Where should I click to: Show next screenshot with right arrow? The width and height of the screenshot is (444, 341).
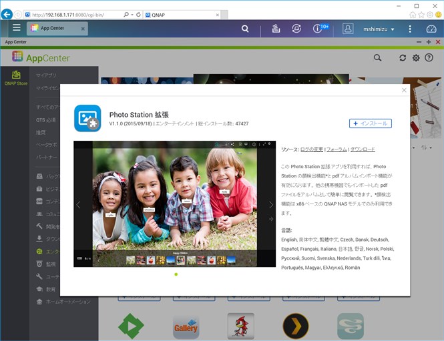pos(271,205)
